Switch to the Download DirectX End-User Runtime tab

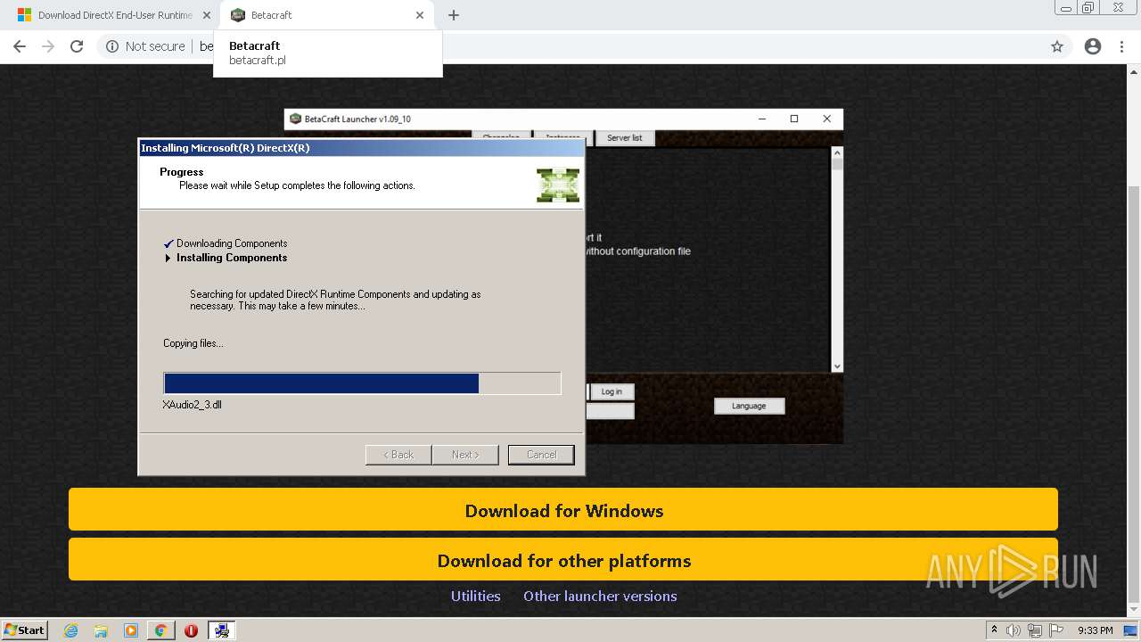click(114, 15)
